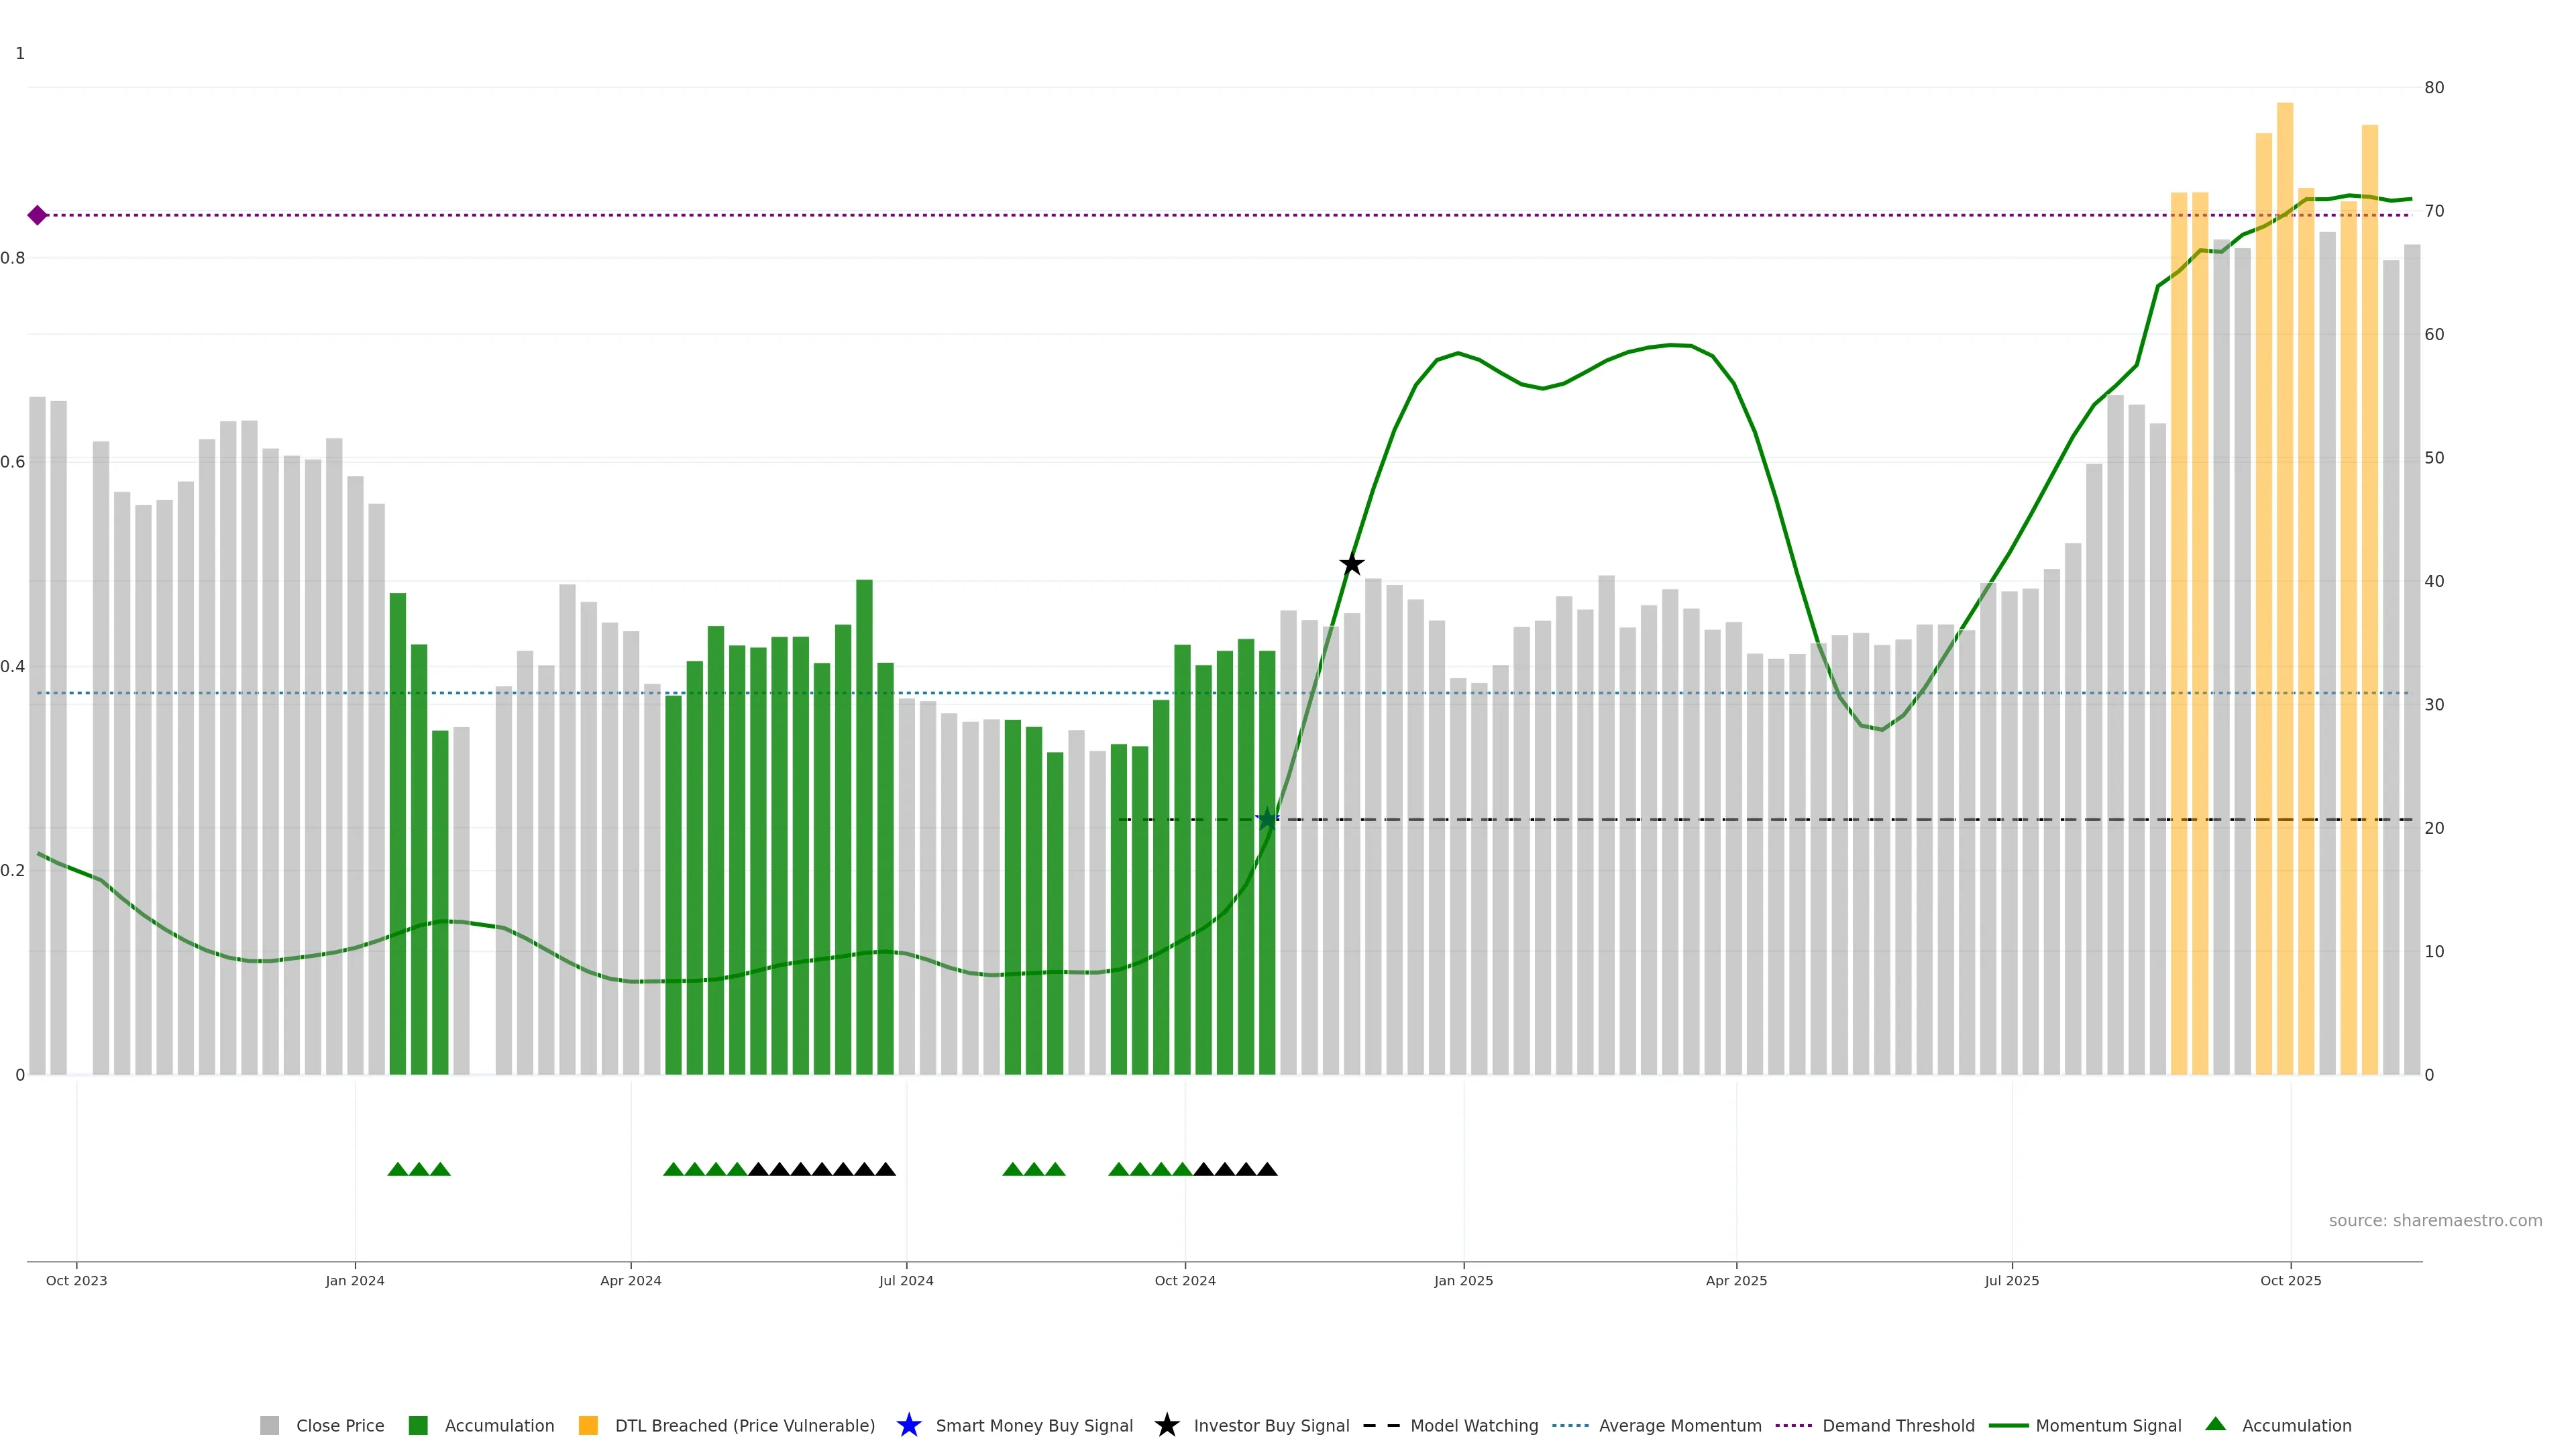
Task: Click the source: sharemaestro.com text
Action: [x=2435, y=1220]
